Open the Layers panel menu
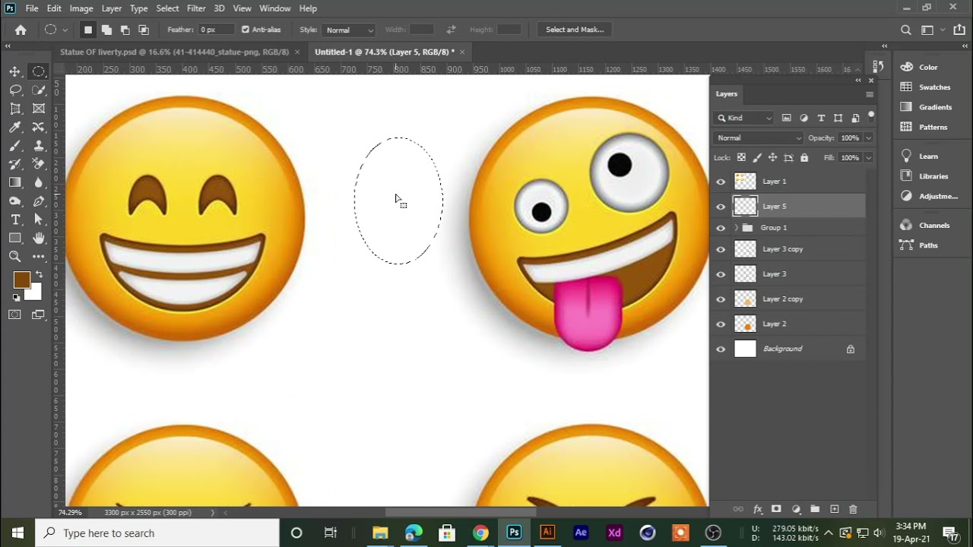The height and width of the screenshot is (547, 973). click(x=869, y=94)
